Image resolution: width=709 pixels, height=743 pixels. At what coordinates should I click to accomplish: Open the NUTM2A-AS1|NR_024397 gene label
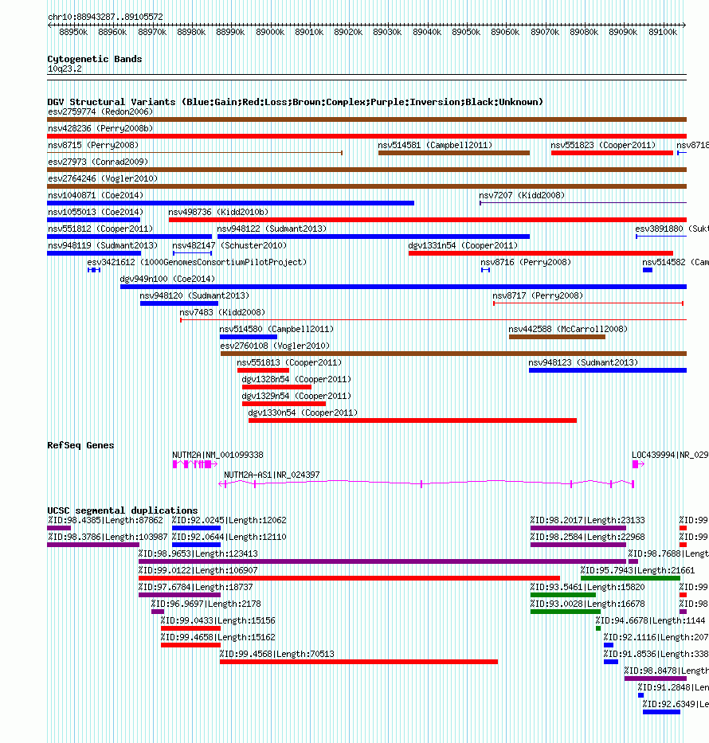tap(272, 475)
